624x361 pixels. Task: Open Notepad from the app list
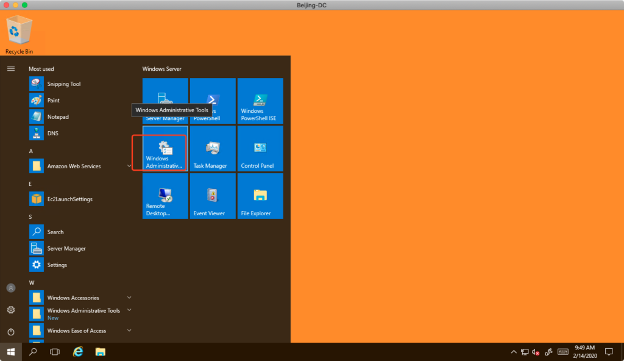click(x=58, y=117)
